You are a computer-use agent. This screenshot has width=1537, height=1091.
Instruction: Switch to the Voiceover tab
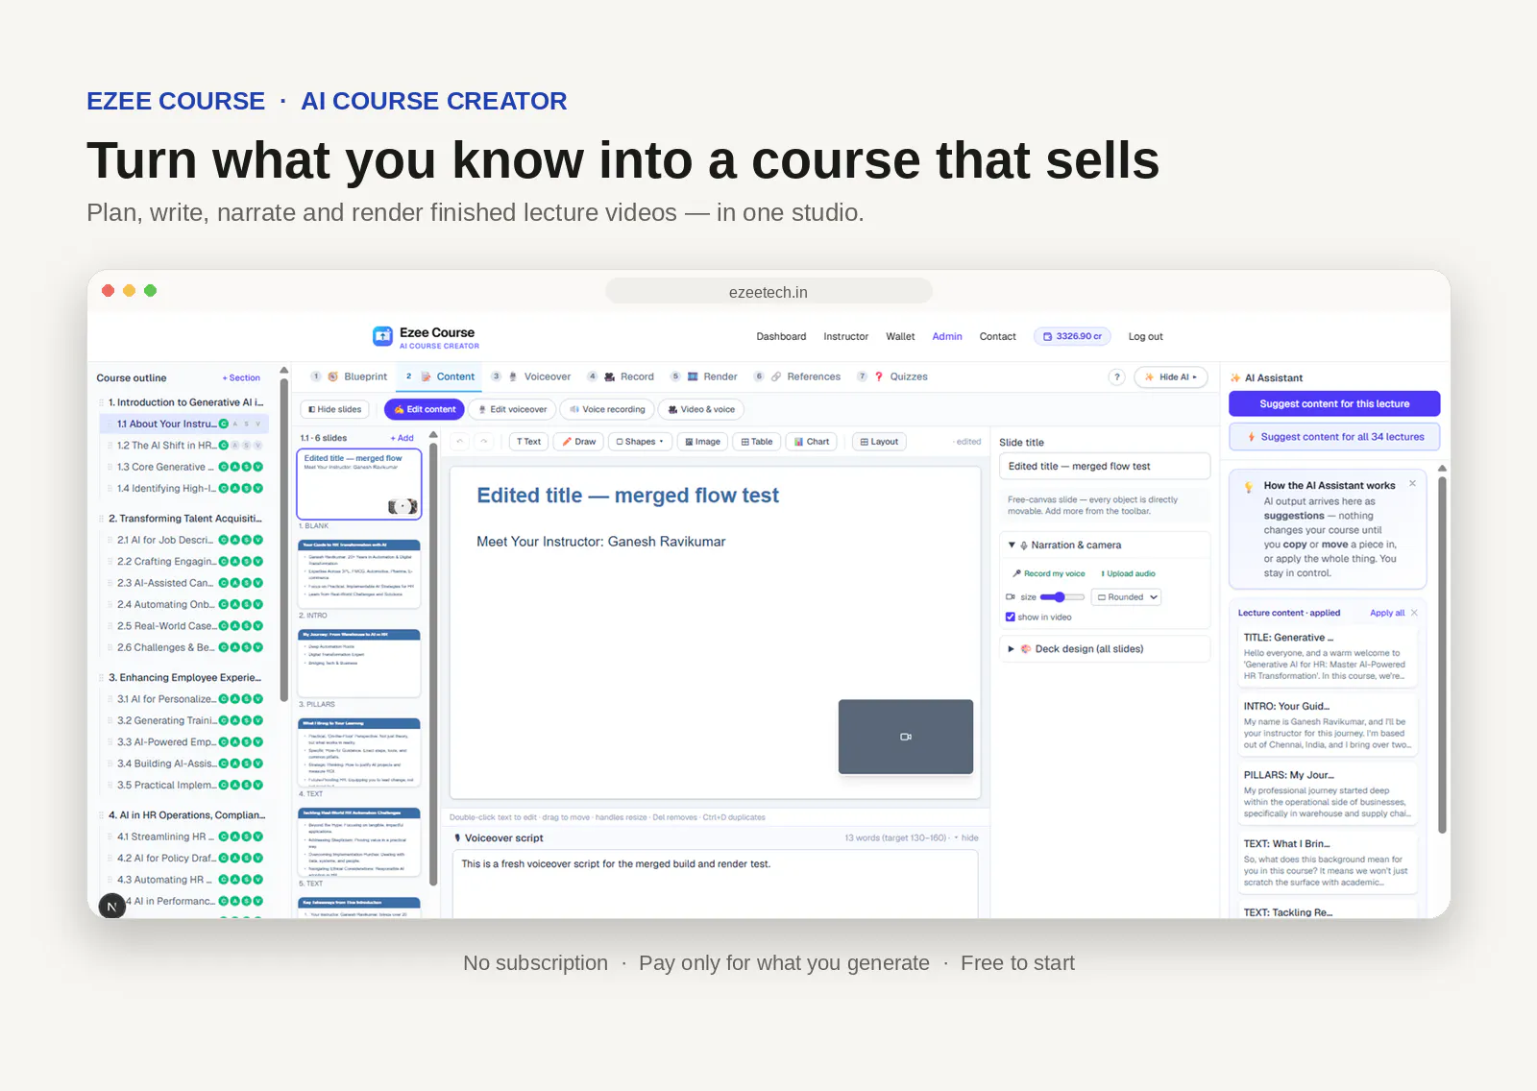point(531,377)
